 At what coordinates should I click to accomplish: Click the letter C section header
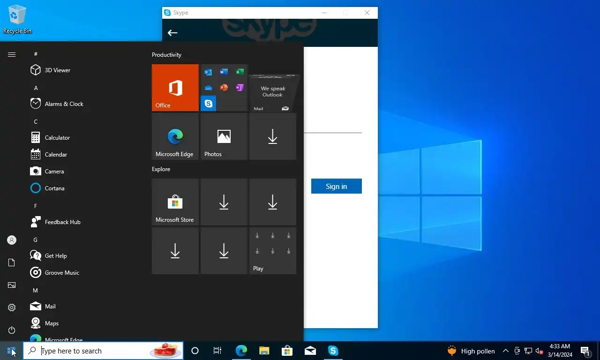[x=36, y=122]
